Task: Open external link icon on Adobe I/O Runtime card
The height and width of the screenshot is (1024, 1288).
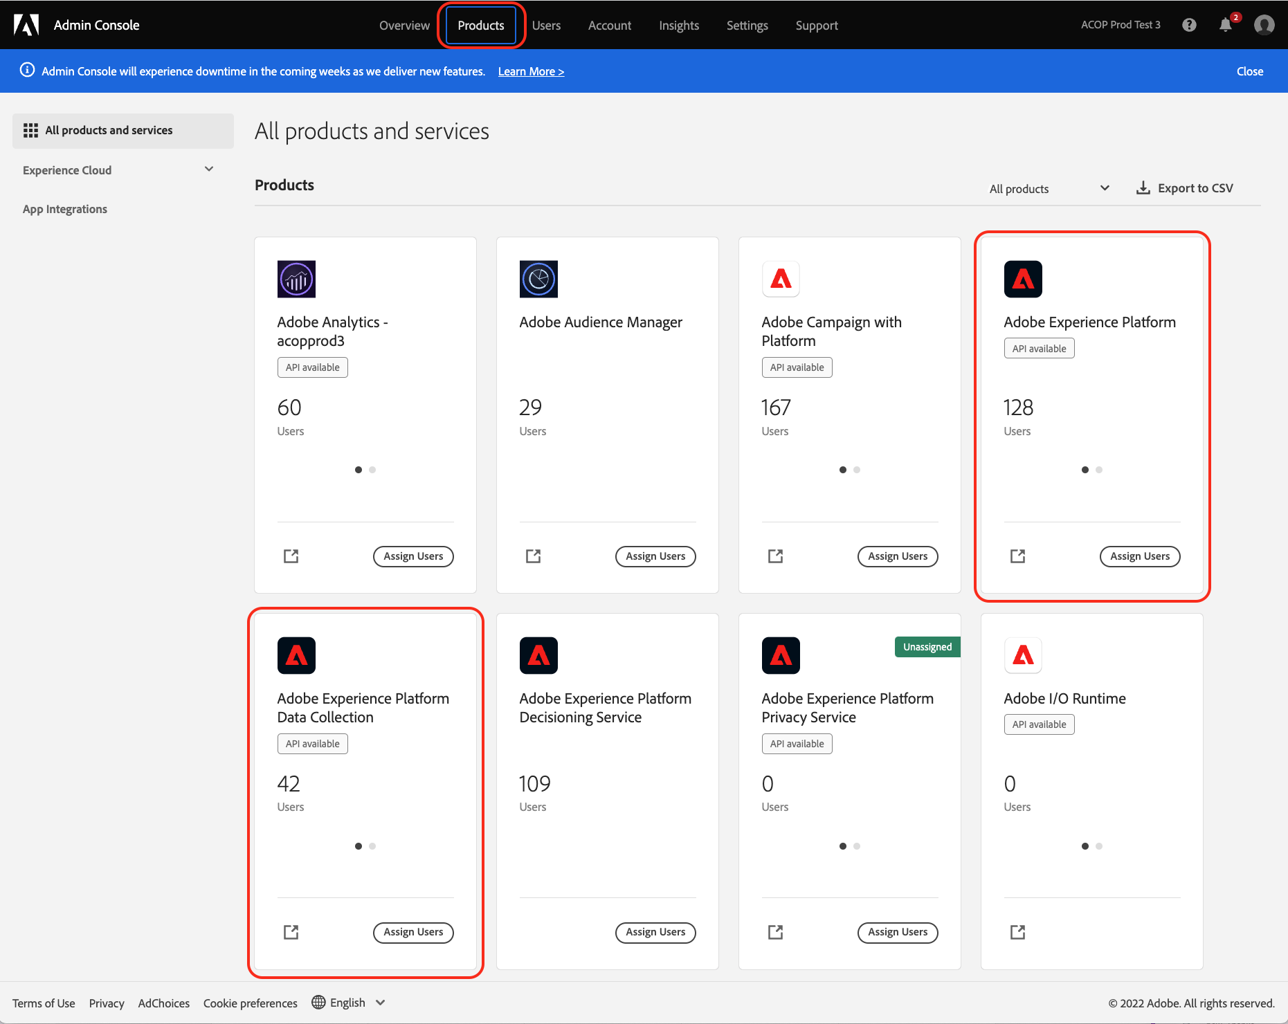Action: coord(1018,933)
